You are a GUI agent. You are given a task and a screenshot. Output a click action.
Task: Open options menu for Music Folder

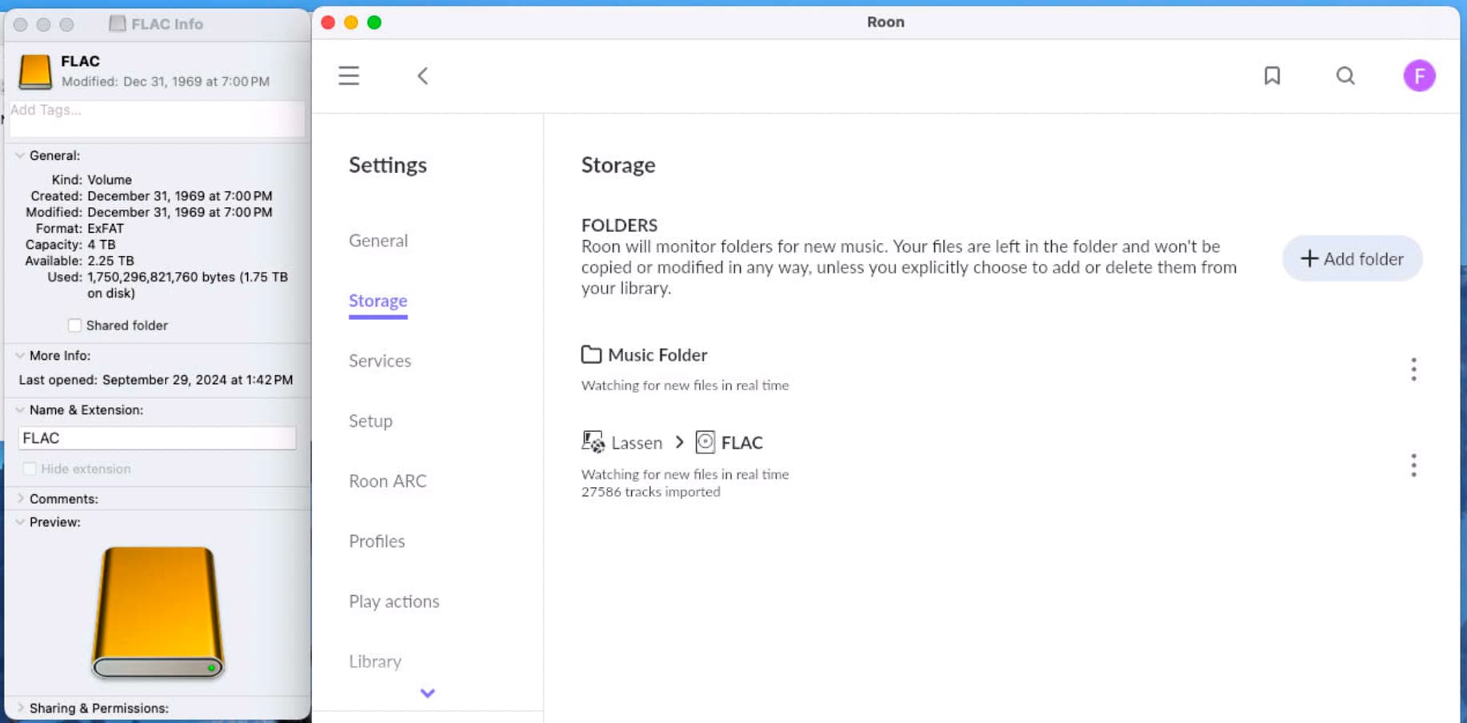coord(1413,369)
